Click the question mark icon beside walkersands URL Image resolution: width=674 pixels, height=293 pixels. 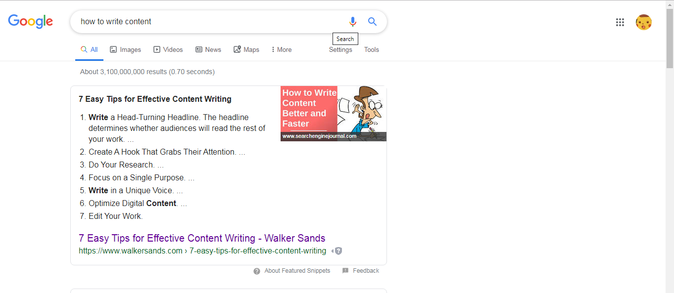coord(338,251)
